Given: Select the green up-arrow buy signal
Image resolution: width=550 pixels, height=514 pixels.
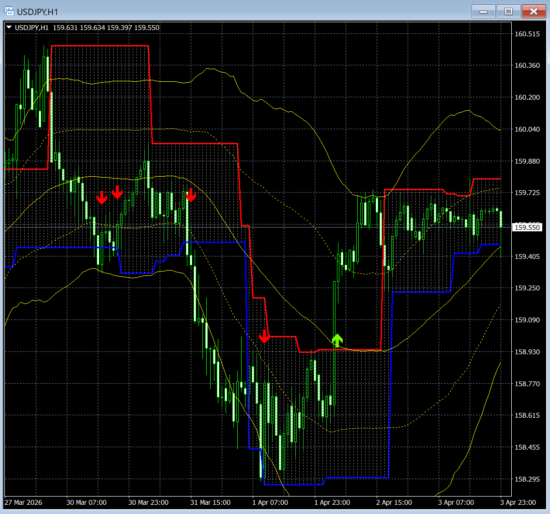Looking at the screenshot, I should [x=337, y=340].
